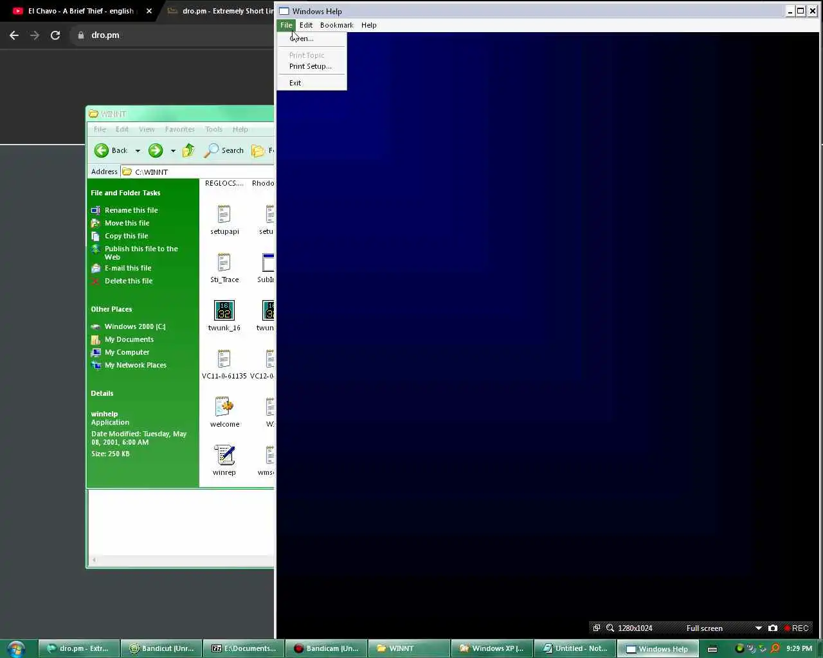The image size is (823, 658).
Task: Click E-mail this file link
Action: 128,268
